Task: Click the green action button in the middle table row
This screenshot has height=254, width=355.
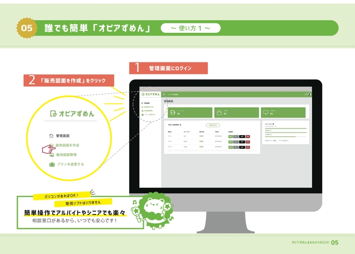Action: tap(230, 142)
